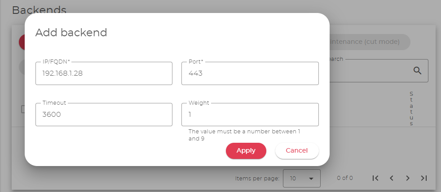Focus the IP/FQDN input field
The width and height of the screenshot is (441, 192).
point(104,74)
